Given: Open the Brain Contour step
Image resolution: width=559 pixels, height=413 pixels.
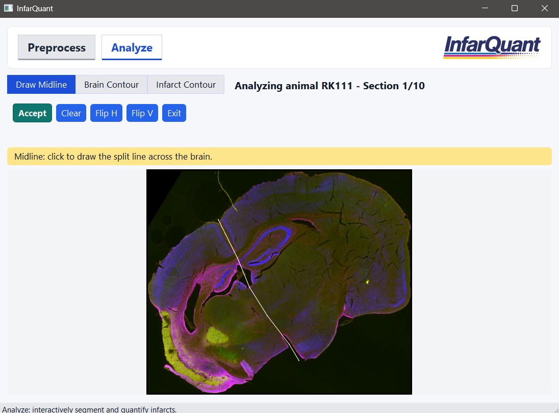Looking at the screenshot, I should click(x=111, y=84).
